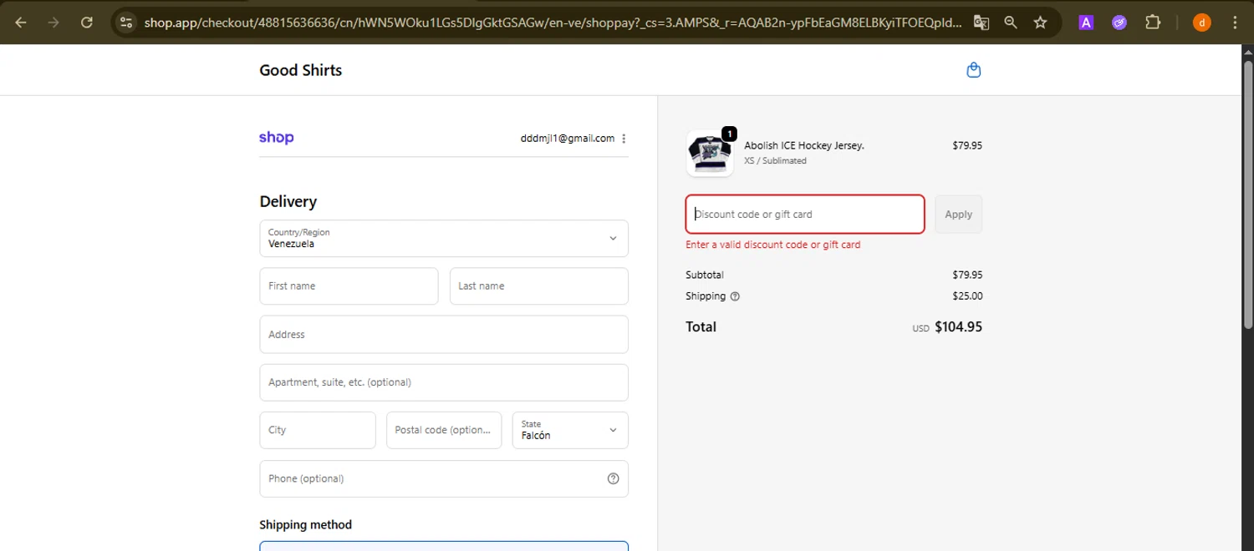Image resolution: width=1254 pixels, height=551 pixels.
Task: Open the orange profile avatar
Action: (x=1201, y=23)
